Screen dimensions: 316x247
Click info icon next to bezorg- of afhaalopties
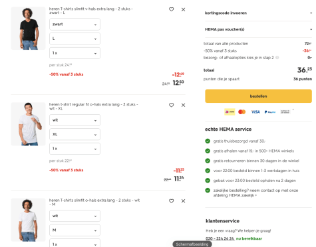click(x=277, y=58)
